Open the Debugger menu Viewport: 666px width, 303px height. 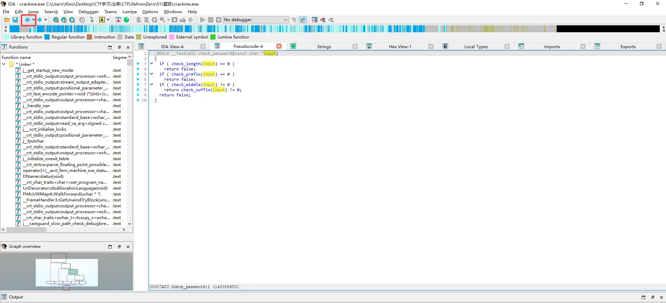(88, 11)
